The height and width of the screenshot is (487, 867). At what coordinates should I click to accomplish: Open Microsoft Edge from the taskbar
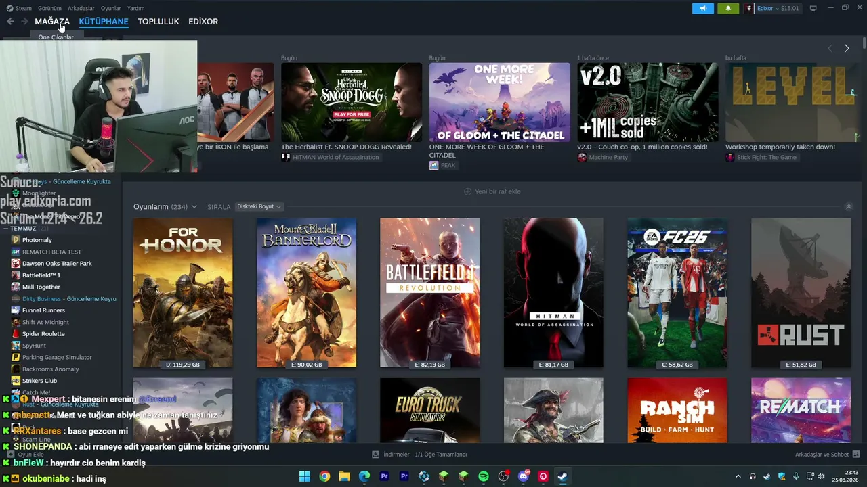(x=364, y=476)
